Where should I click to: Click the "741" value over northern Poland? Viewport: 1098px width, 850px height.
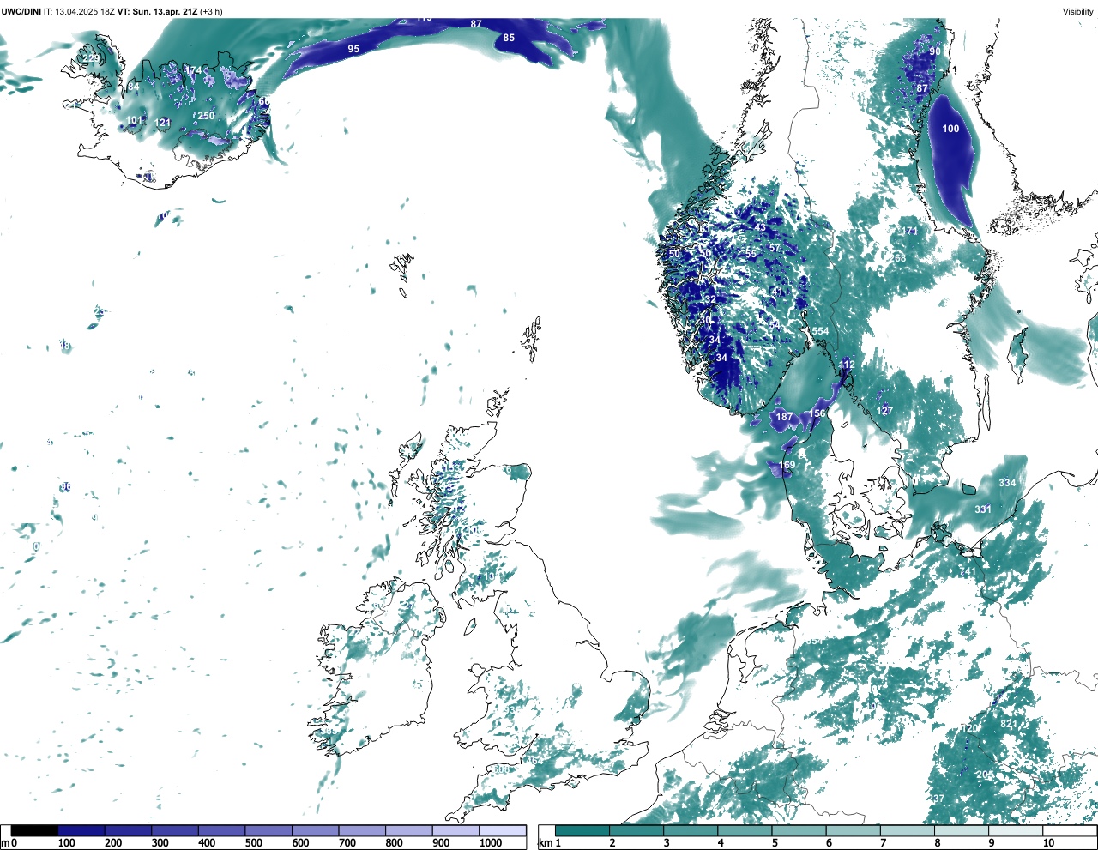coord(968,572)
